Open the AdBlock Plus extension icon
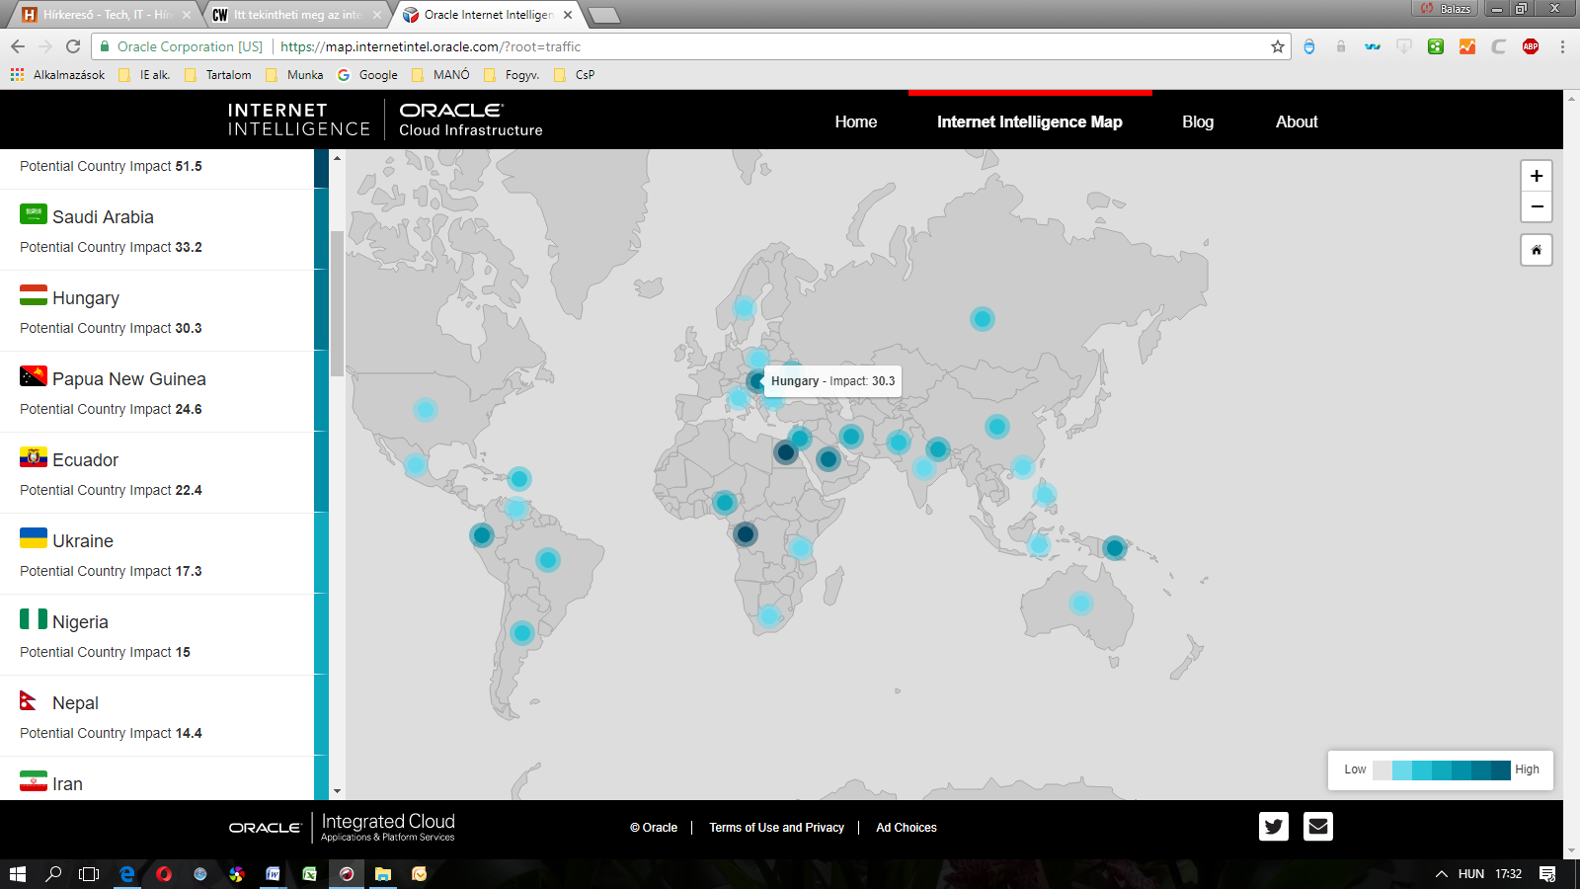The image size is (1580, 889). [1531, 46]
